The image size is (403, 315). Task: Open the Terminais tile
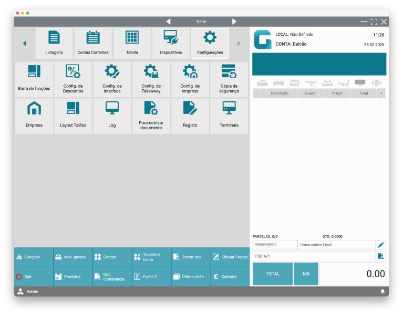(229, 116)
